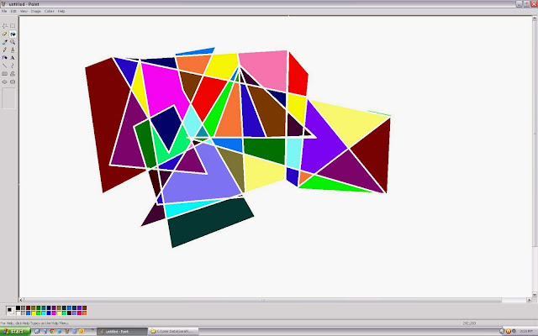Image resolution: width=538 pixels, height=336 pixels.
Task: Click the horizontal scrollbar right arrow
Action: tap(529, 300)
